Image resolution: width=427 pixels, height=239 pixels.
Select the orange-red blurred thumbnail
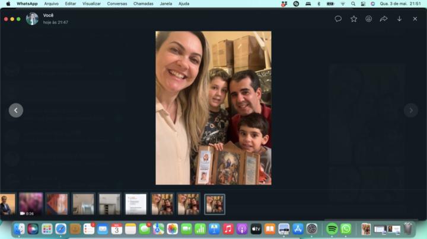click(x=57, y=204)
